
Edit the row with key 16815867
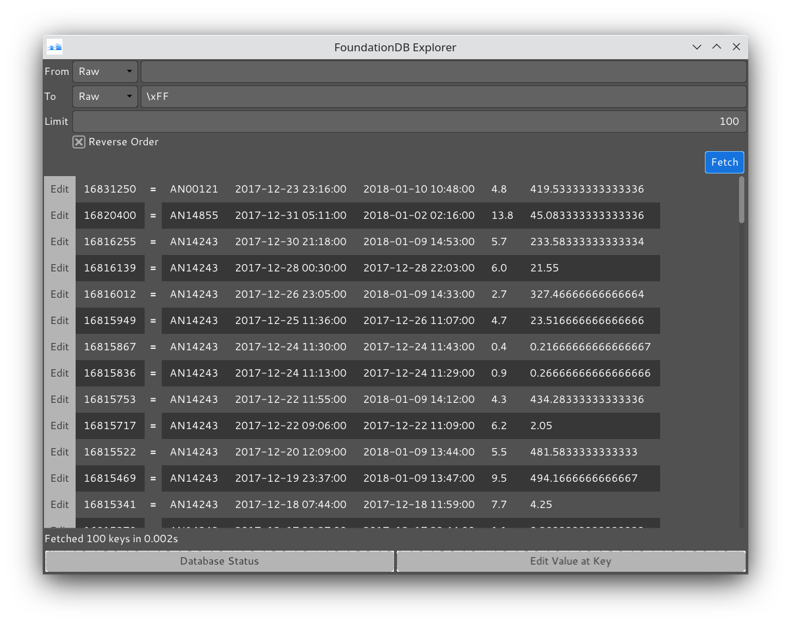coord(60,347)
